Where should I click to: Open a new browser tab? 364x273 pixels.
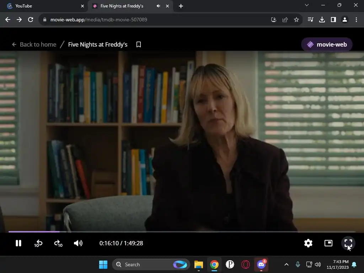181,6
